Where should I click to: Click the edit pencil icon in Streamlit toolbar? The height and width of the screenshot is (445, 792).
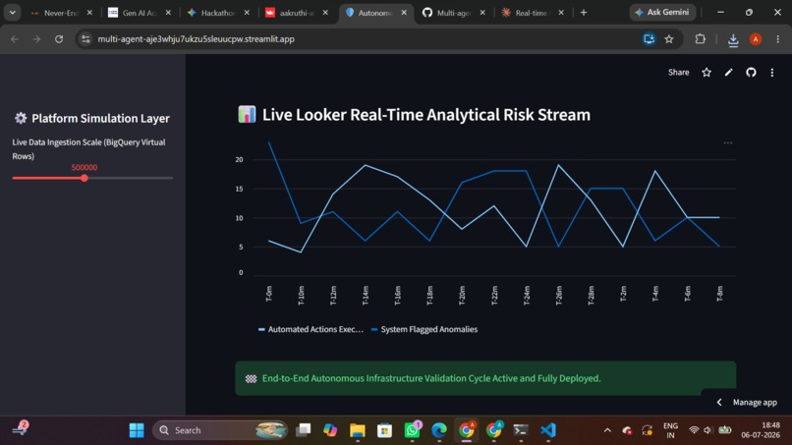point(729,73)
